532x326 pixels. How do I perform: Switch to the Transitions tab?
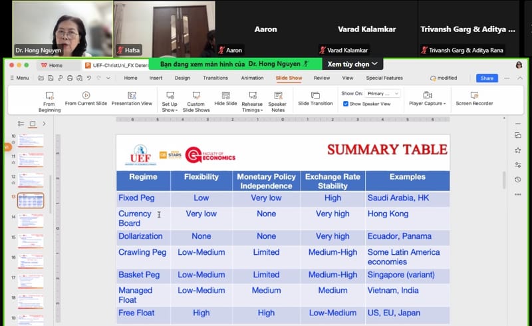point(215,78)
